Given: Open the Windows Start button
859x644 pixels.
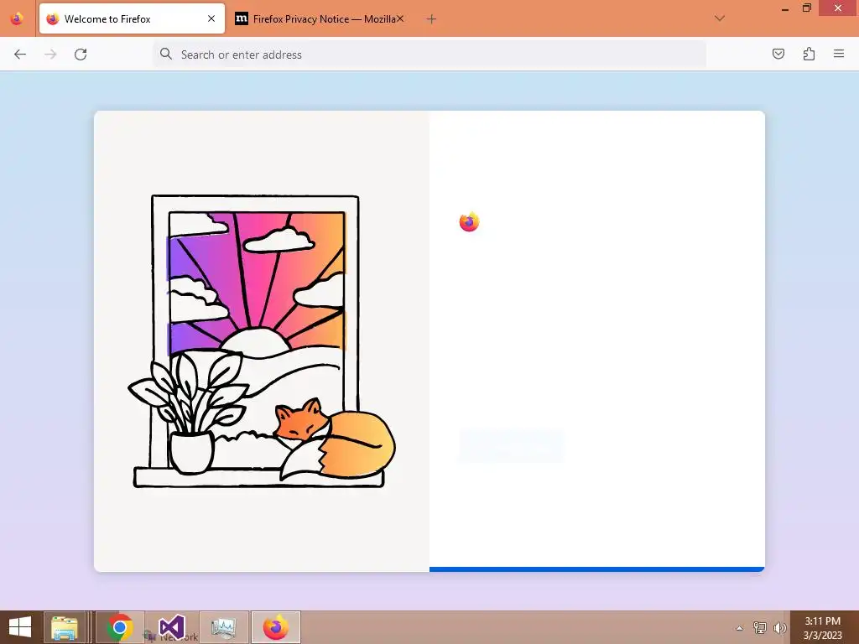Looking at the screenshot, I should 20,627.
